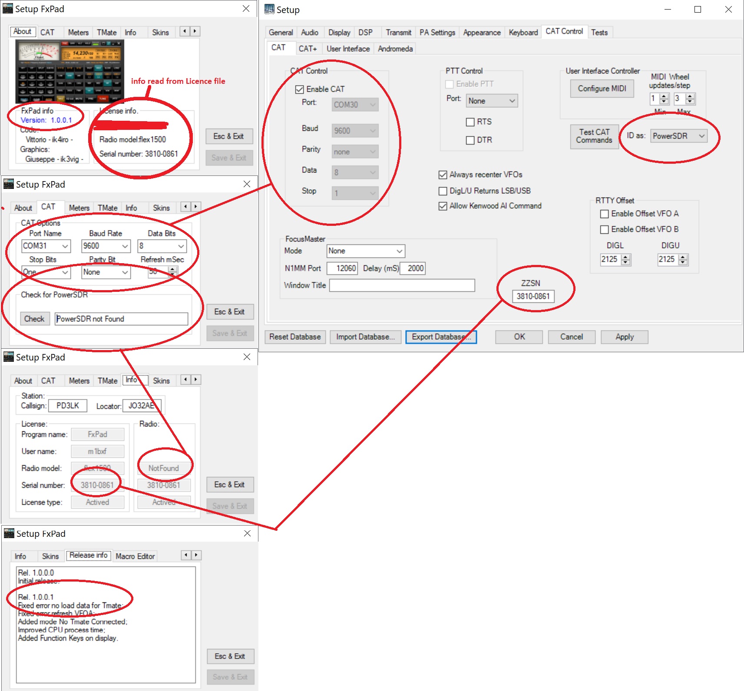This screenshot has width=744, height=691.
Task: Click the Callsign PD3LK field
Action: coord(68,406)
